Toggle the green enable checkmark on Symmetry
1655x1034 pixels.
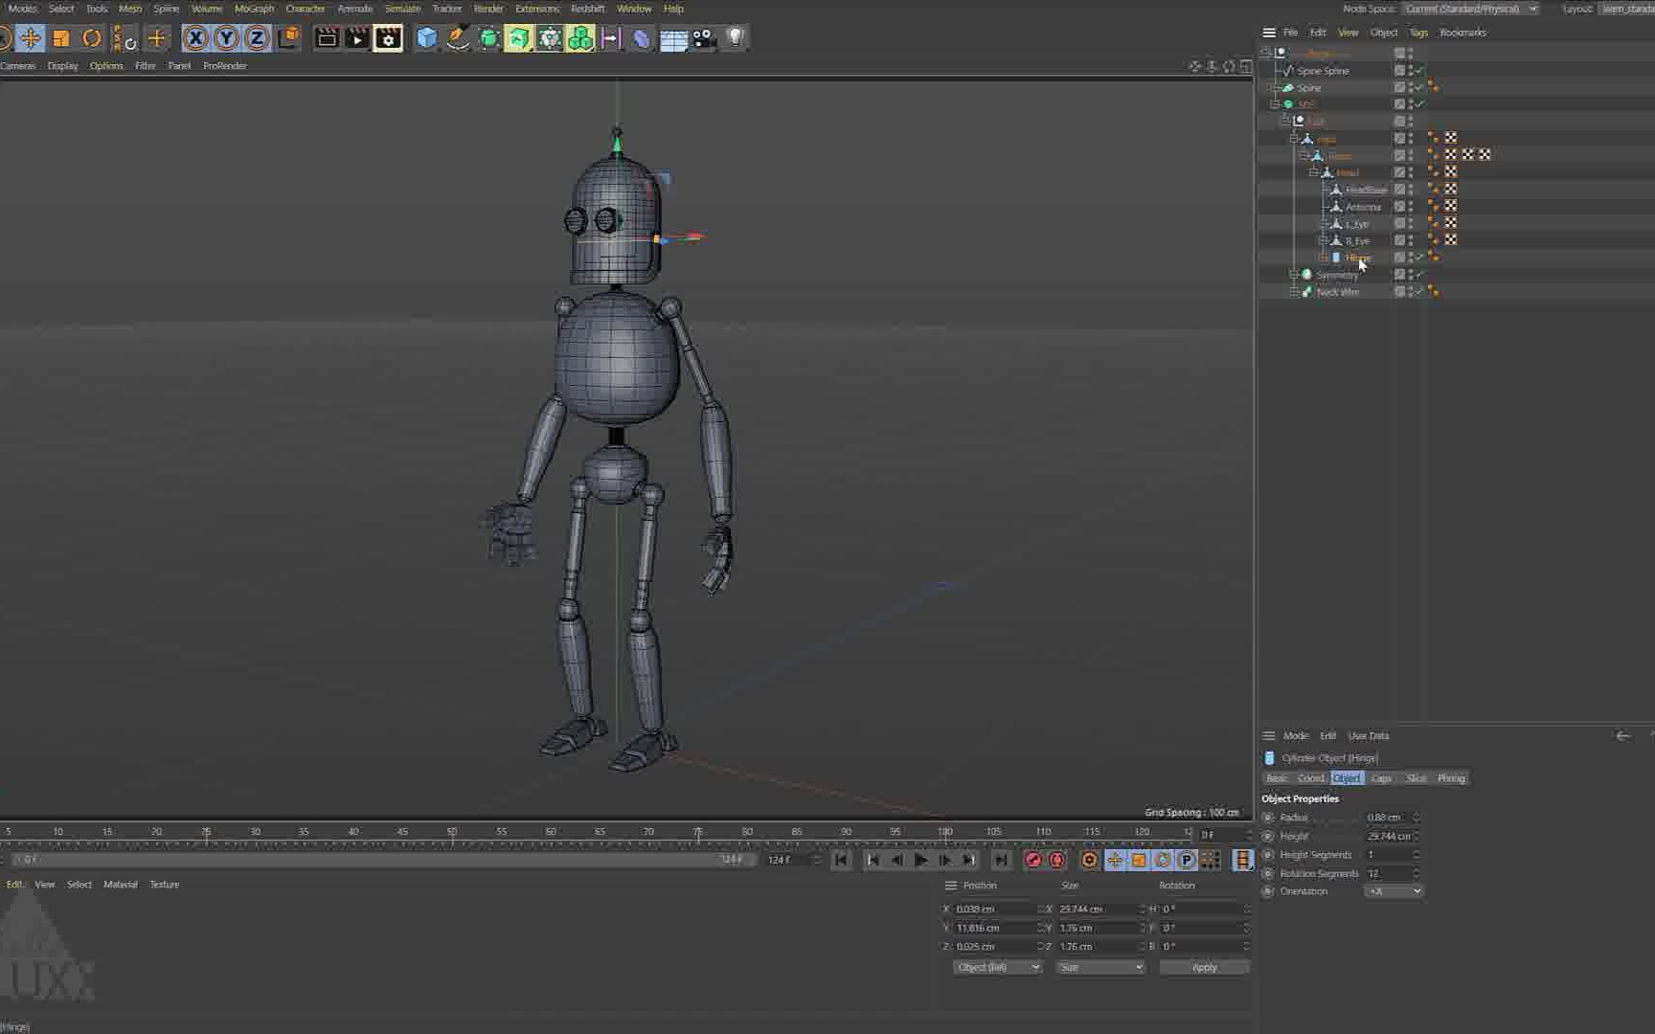coord(1420,275)
